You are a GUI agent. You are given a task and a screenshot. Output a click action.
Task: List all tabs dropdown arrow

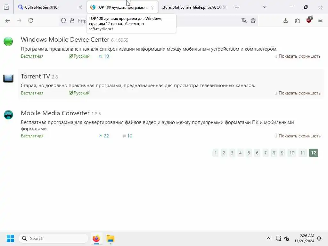tap(265, 7)
